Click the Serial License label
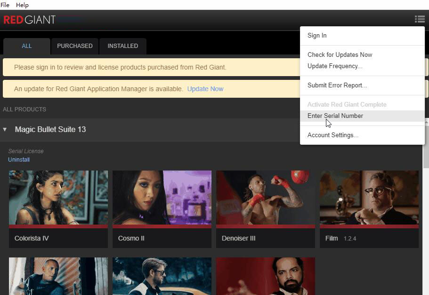429x295 pixels. (x=26, y=151)
